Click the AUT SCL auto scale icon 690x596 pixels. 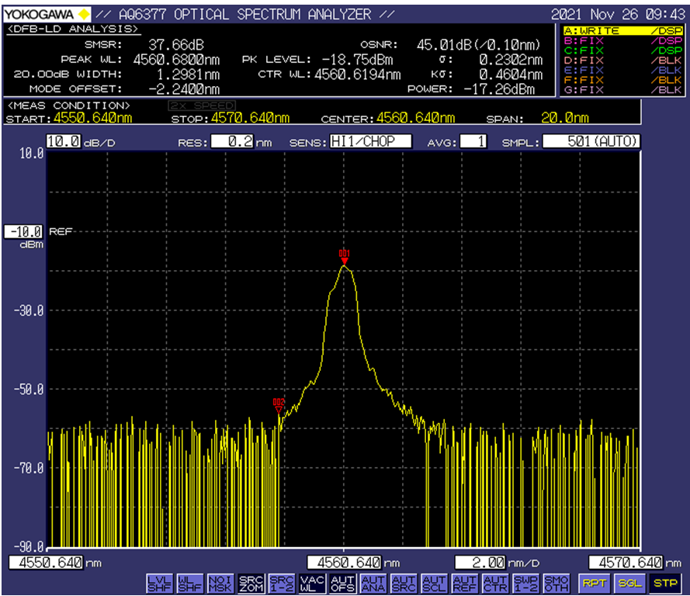click(x=433, y=583)
